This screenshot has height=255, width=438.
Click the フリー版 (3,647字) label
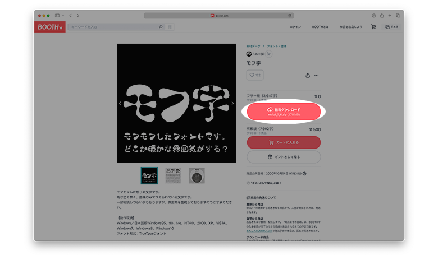click(262, 96)
